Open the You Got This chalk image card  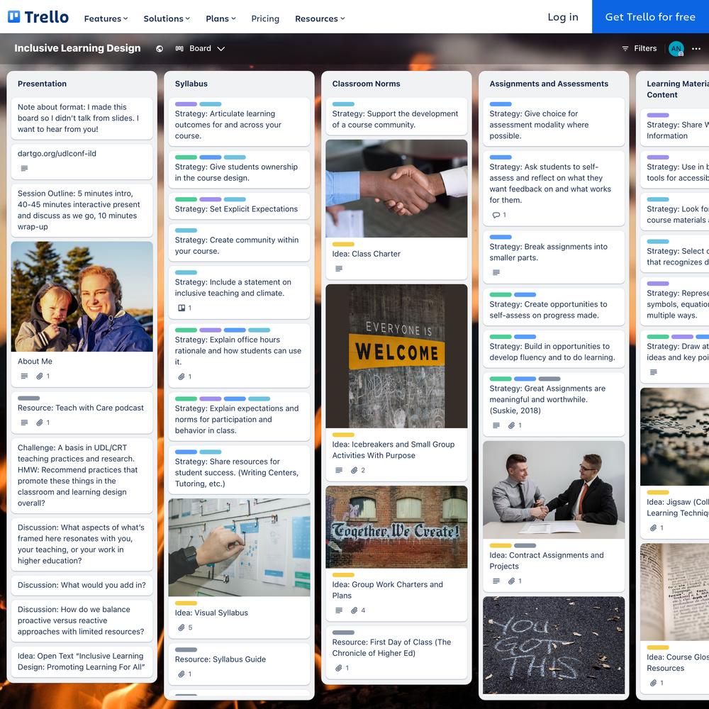[x=554, y=645]
